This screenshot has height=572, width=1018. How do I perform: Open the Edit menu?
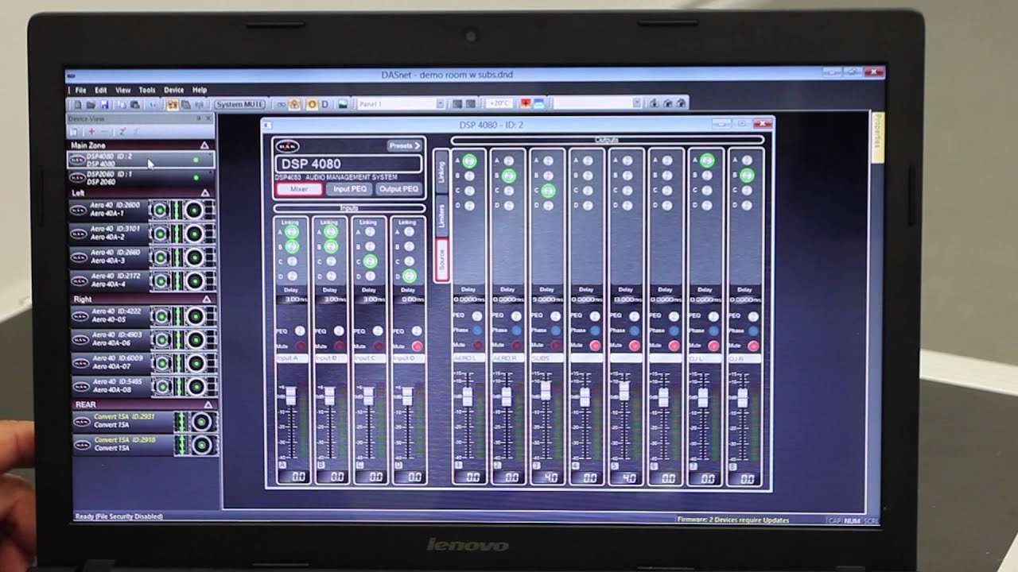(101, 90)
